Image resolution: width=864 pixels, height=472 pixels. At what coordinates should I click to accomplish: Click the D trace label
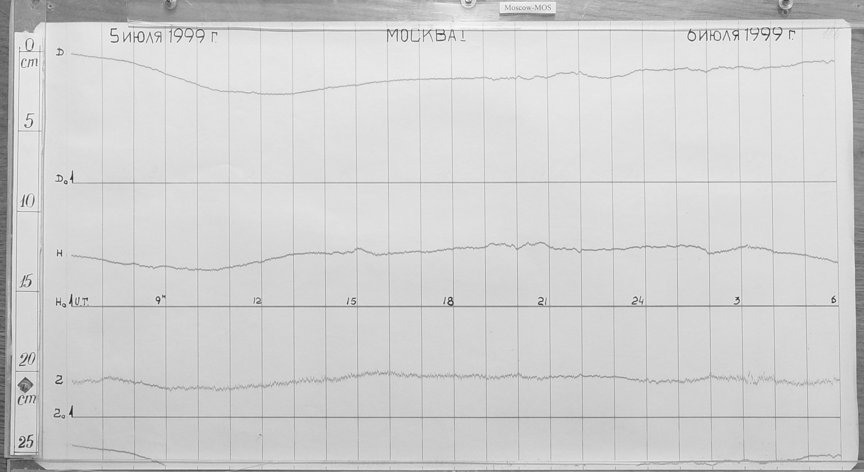pyautogui.click(x=60, y=53)
